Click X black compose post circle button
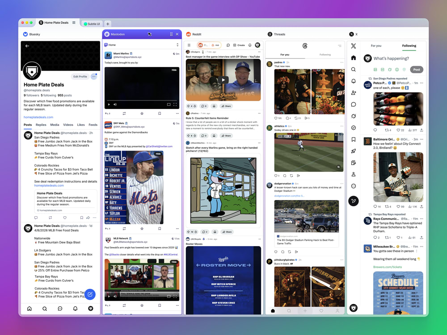Screen dimensions: 447x335 point(354,201)
